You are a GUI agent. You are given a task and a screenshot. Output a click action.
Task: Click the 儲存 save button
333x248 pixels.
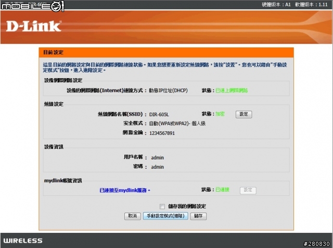click(198, 216)
